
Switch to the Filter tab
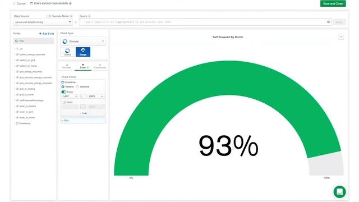83,66
